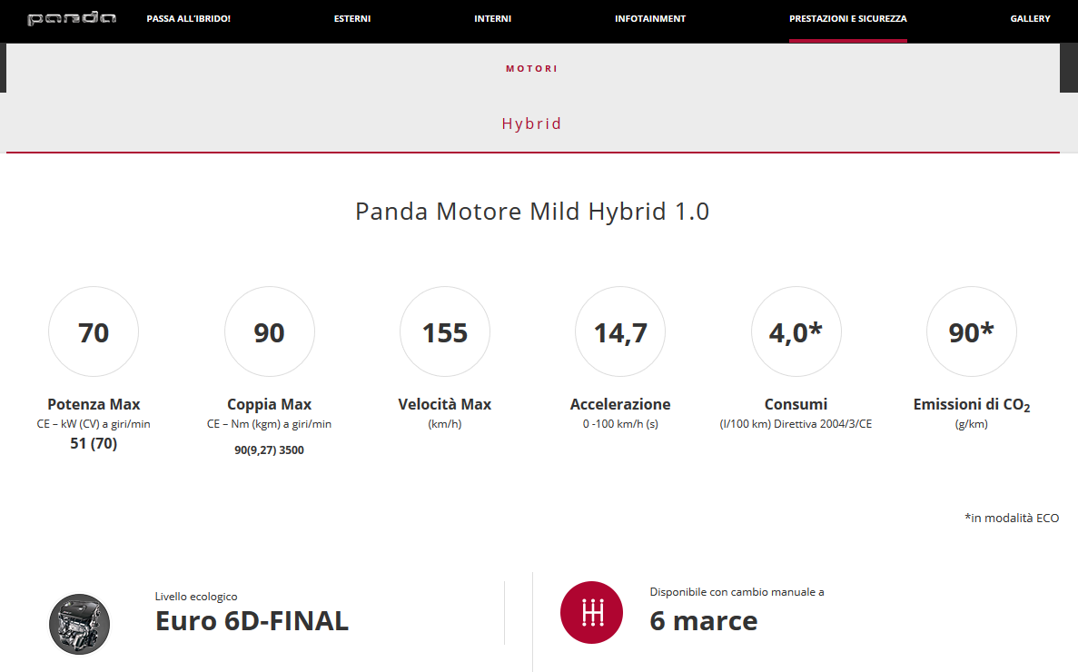Click the *in modalità ECO footnote
This screenshot has height=672, width=1078.
(x=1012, y=519)
